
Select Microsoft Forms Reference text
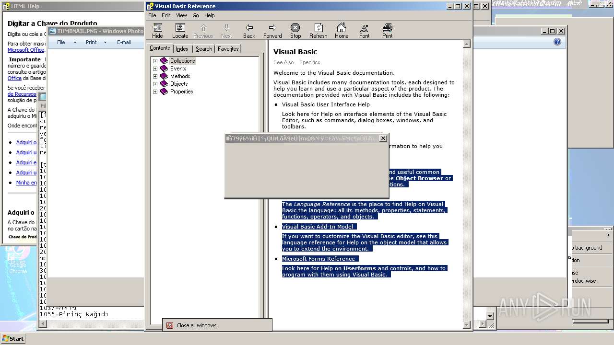[319, 259]
